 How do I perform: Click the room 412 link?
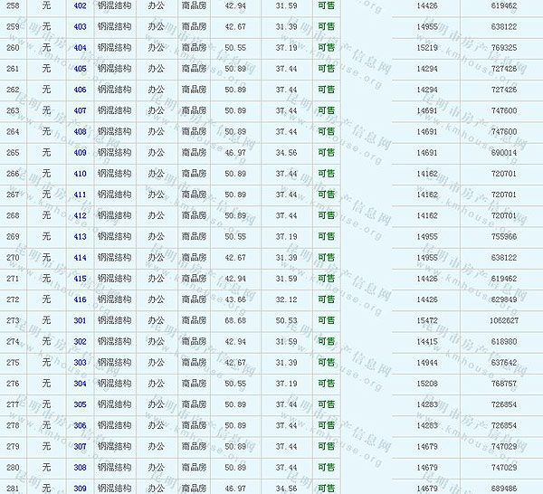click(81, 215)
